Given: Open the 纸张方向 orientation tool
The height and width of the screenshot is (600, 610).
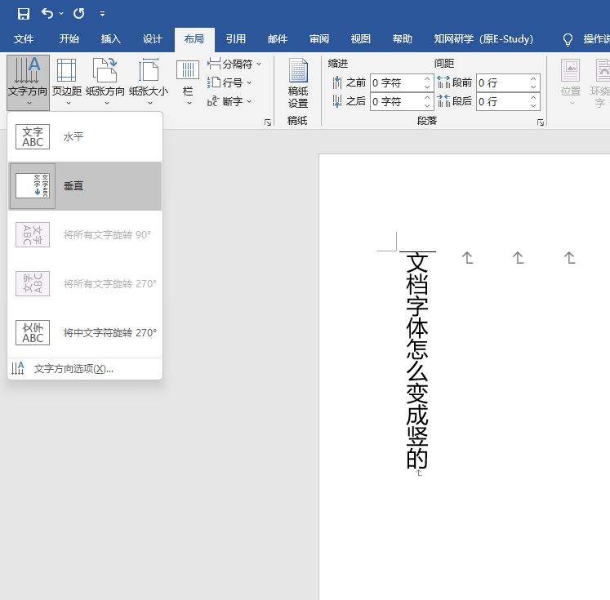Looking at the screenshot, I should [105, 82].
